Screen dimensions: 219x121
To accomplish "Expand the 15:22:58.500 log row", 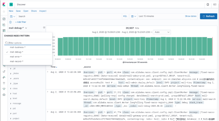I will tap(48, 72).
